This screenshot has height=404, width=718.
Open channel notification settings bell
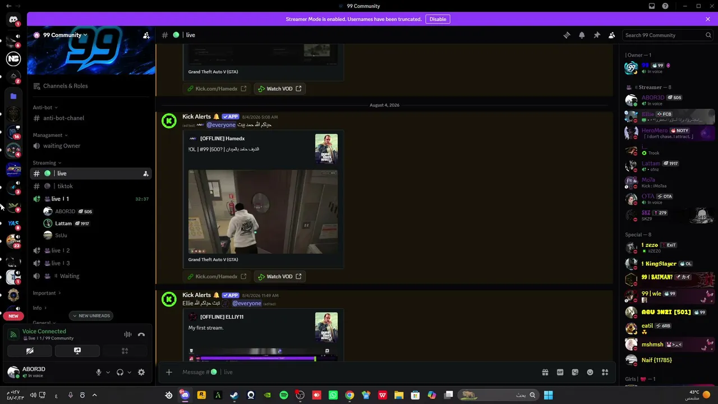click(582, 35)
